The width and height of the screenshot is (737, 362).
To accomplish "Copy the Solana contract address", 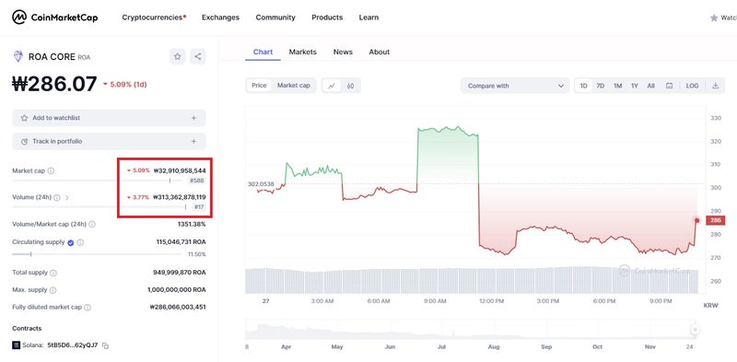I will tap(106, 345).
